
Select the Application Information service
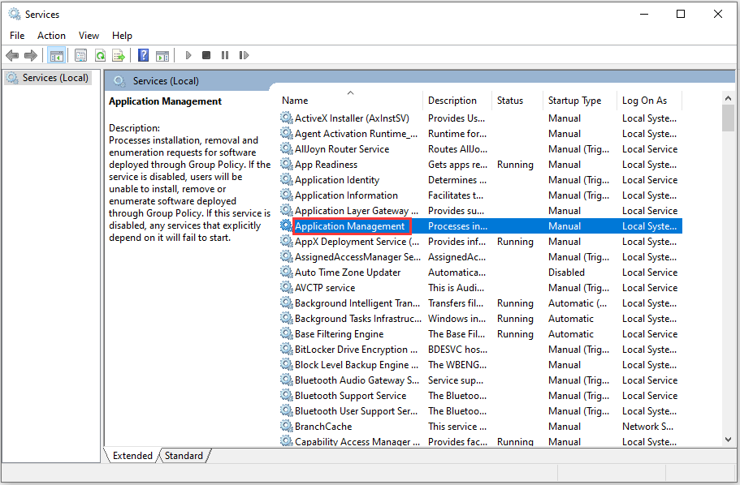pos(480,195)
